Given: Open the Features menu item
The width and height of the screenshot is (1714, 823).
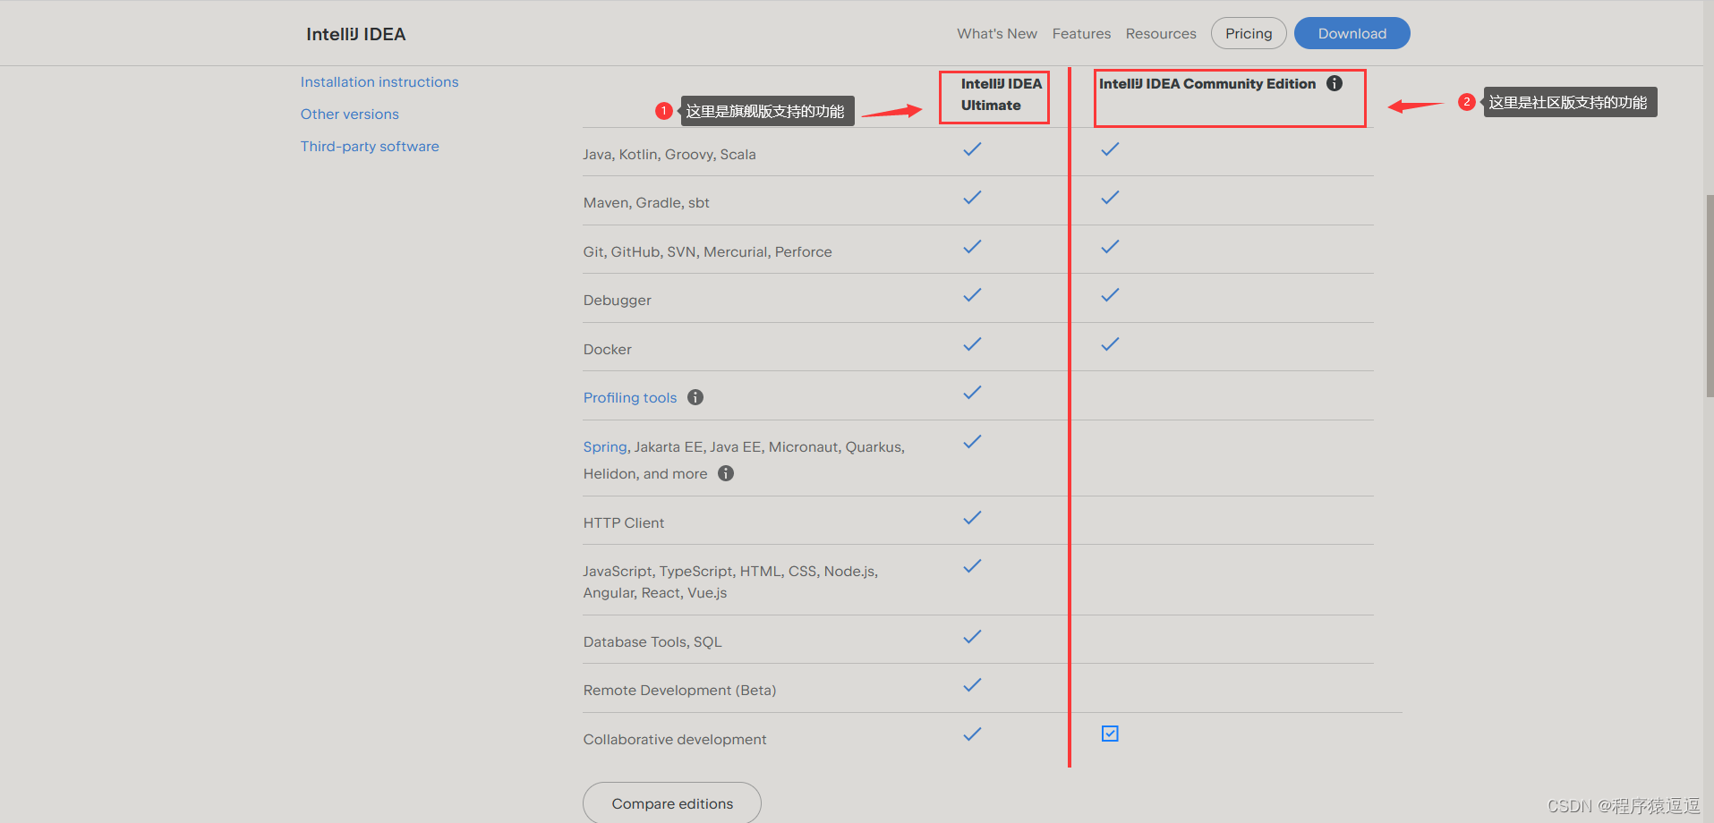Looking at the screenshot, I should pyautogui.click(x=1081, y=34).
